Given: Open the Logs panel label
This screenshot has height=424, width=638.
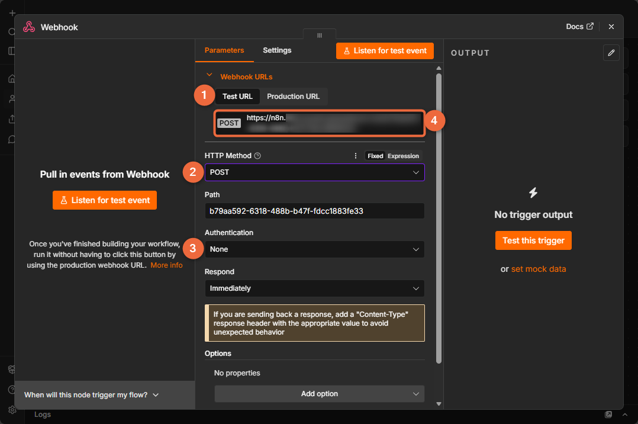Looking at the screenshot, I should pos(43,414).
